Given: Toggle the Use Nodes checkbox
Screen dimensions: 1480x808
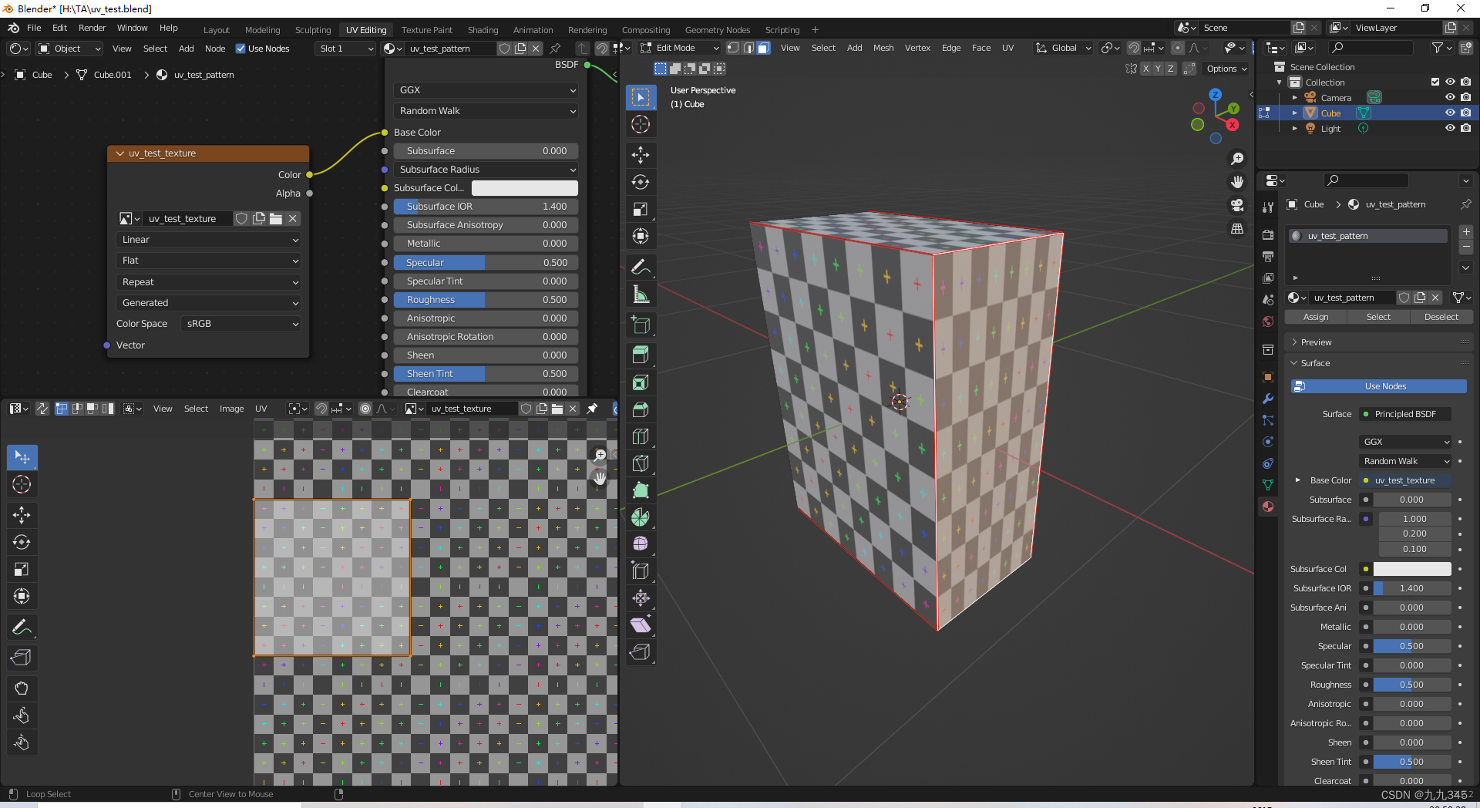Looking at the screenshot, I should (x=240, y=49).
